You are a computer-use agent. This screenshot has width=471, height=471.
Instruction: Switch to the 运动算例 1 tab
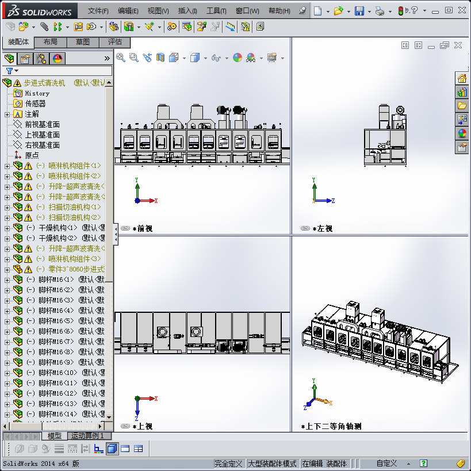(89, 436)
